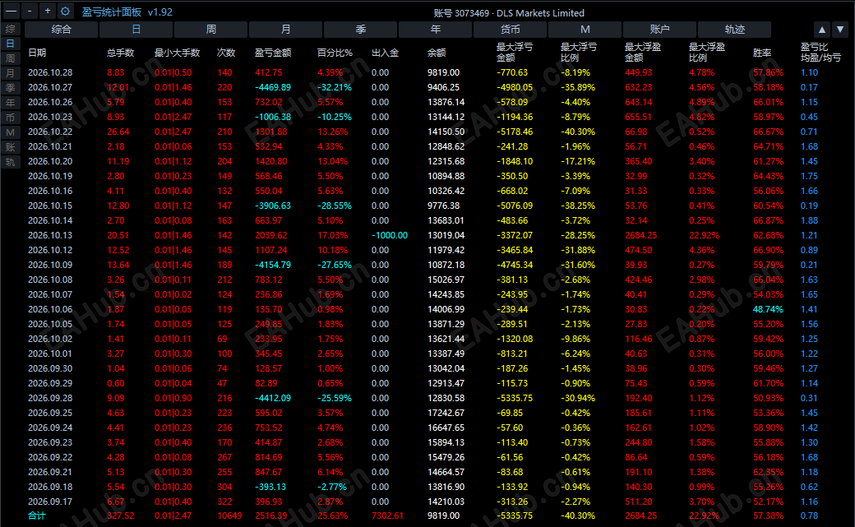Select sidebar 币 (currency) icon
This screenshot has height=527, width=855.
tap(11, 118)
